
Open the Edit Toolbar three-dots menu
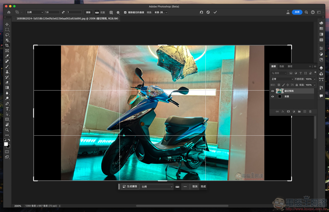7,135
